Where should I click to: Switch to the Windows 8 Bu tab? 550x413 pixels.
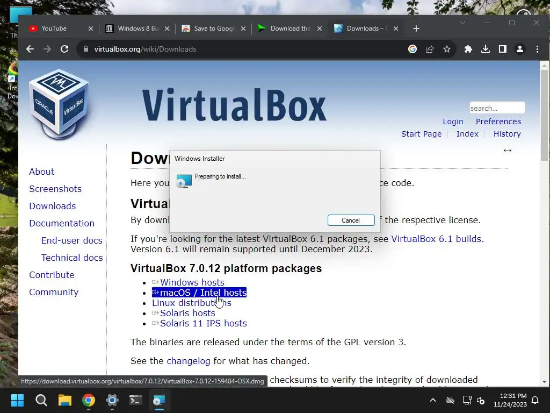pyautogui.click(x=138, y=29)
